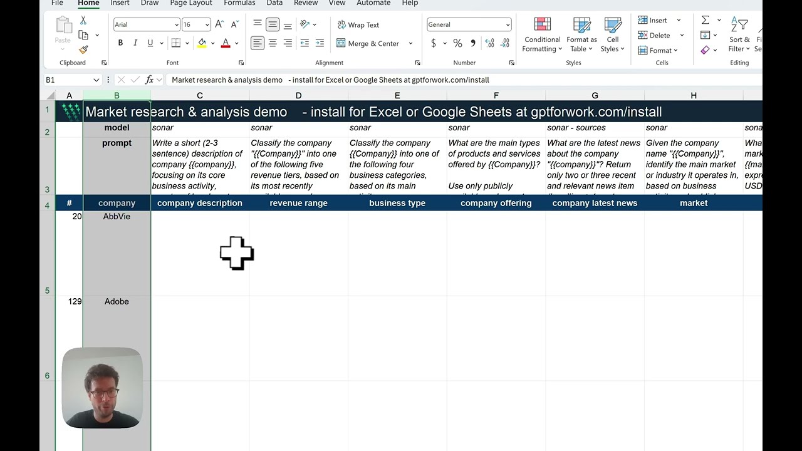Toggle Italic formatting
Image resolution: width=802 pixels, height=451 pixels.
[x=135, y=43]
